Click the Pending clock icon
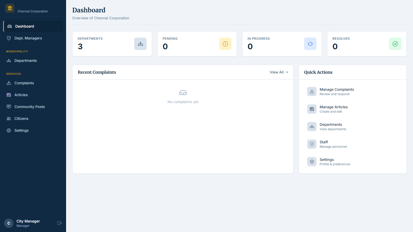 click(x=225, y=44)
